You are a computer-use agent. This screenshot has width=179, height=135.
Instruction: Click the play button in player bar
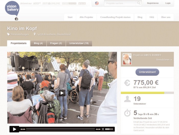pos(14,129)
